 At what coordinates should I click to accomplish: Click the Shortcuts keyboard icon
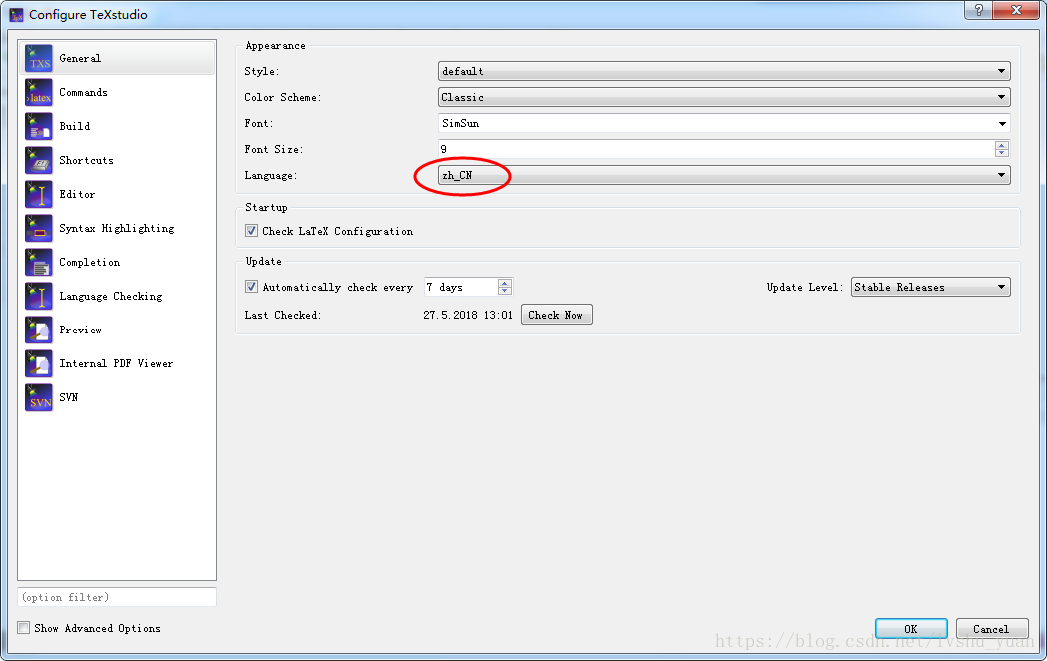39,160
